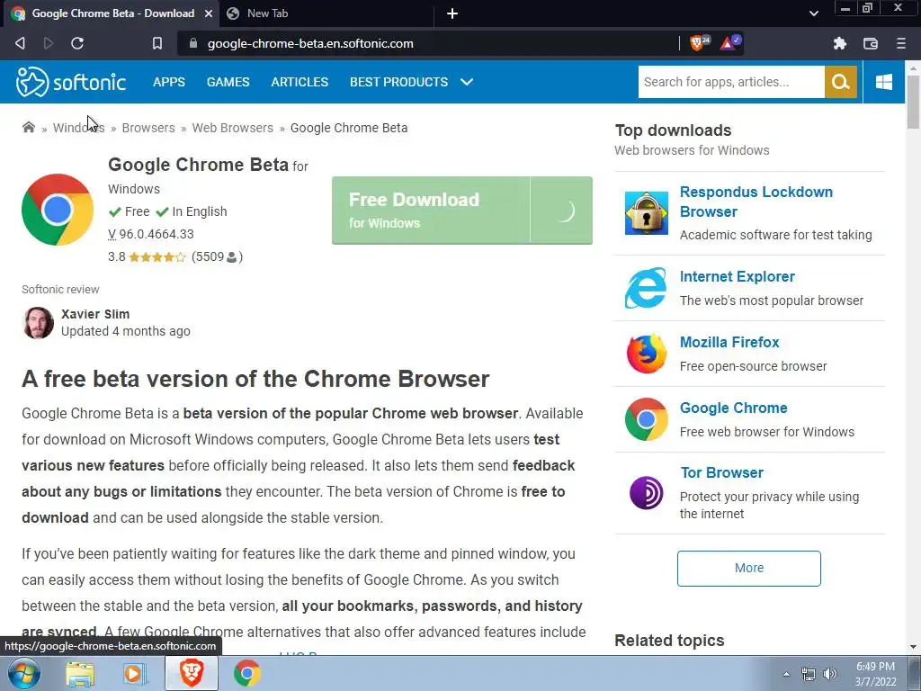This screenshot has width=921, height=691.
Task: Close the Google Chrome Beta tab
Action: tap(209, 13)
